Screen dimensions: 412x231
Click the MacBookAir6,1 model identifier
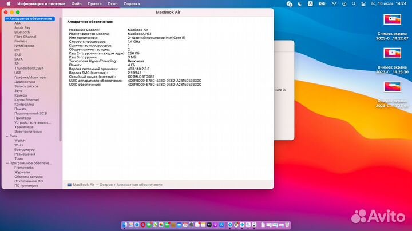click(140, 34)
